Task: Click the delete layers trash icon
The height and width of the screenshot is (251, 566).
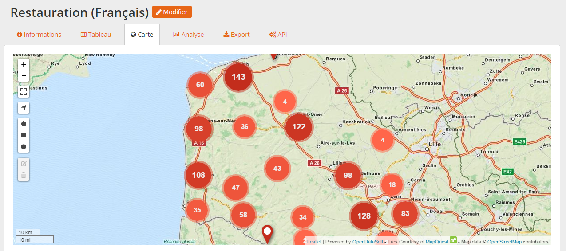Action: (x=24, y=175)
